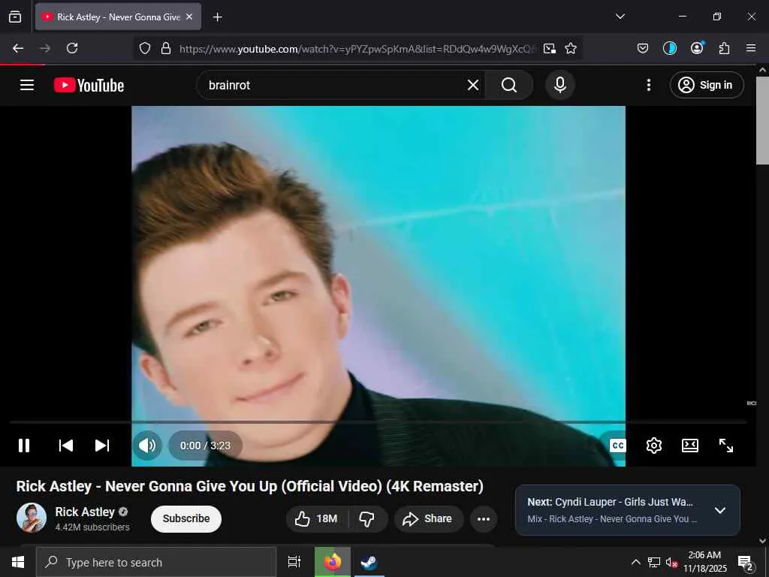This screenshot has width=769, height=577.
Task: Open the Firefox account icon
Action: (x=697, y=48)
